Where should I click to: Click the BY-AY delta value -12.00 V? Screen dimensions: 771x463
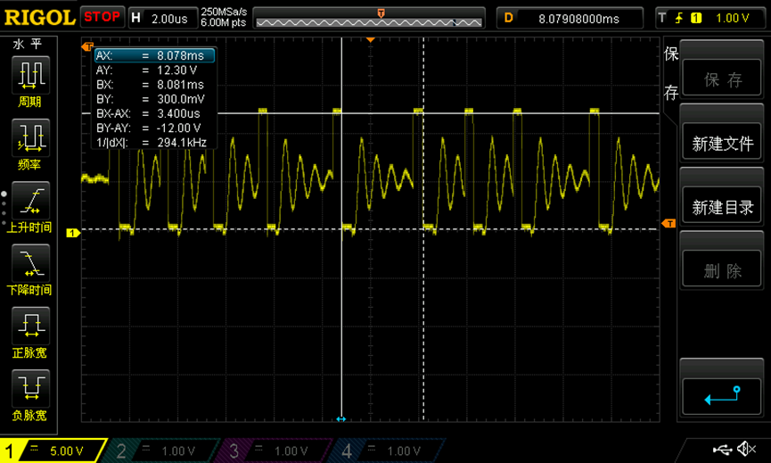[x=178, y=128]
